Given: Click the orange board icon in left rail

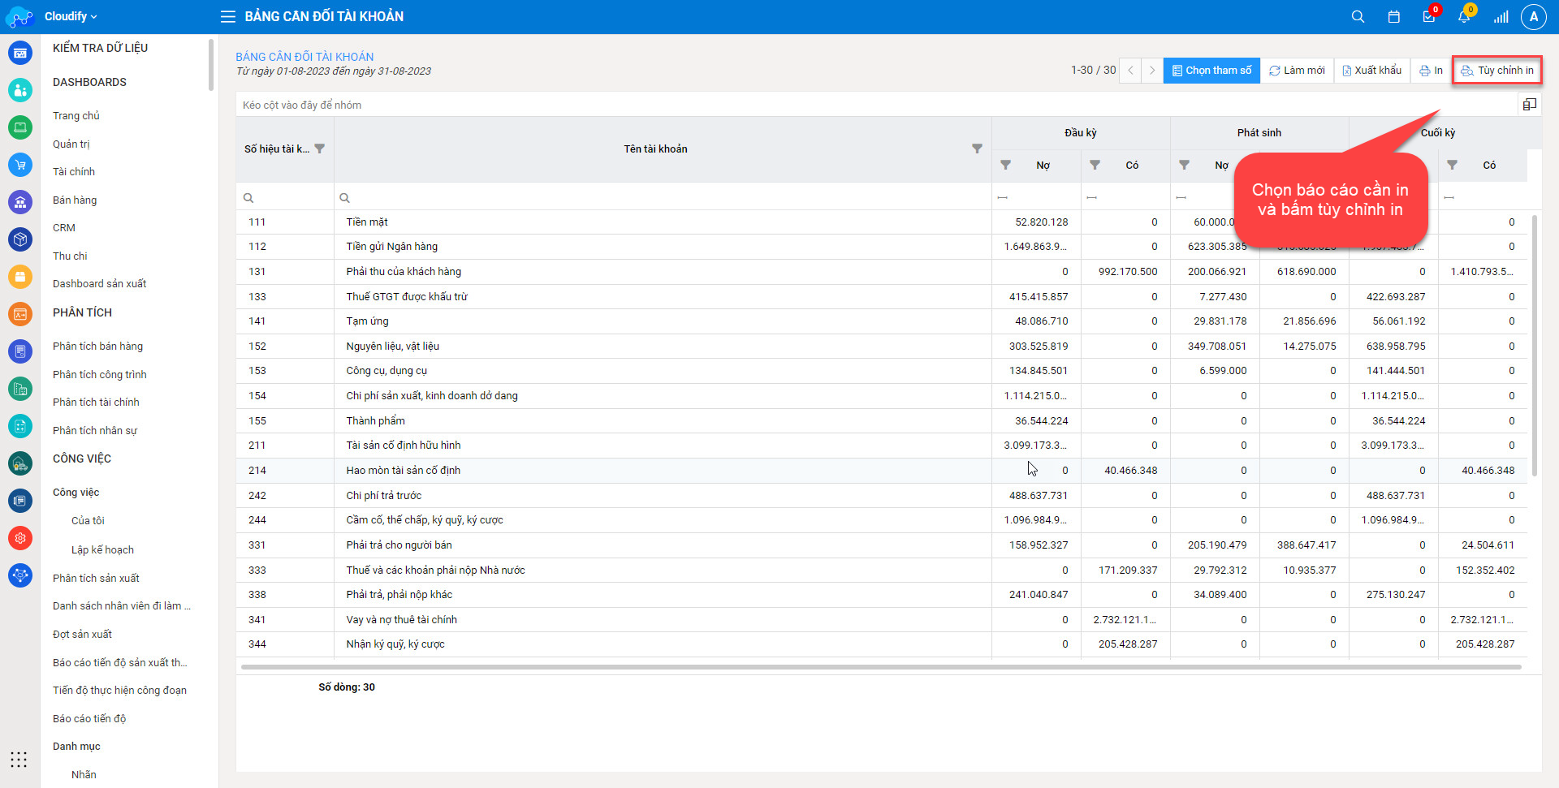Looking at the screenshot, I should click(20, 314).
